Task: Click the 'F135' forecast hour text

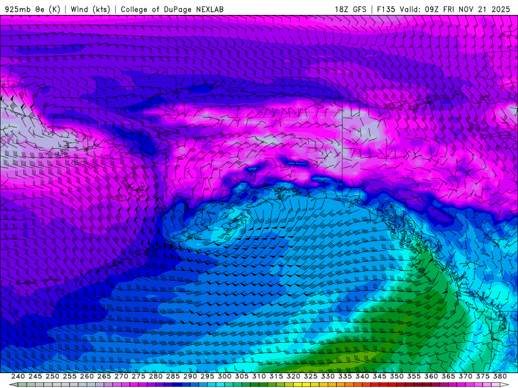Action: click(386, 9)
